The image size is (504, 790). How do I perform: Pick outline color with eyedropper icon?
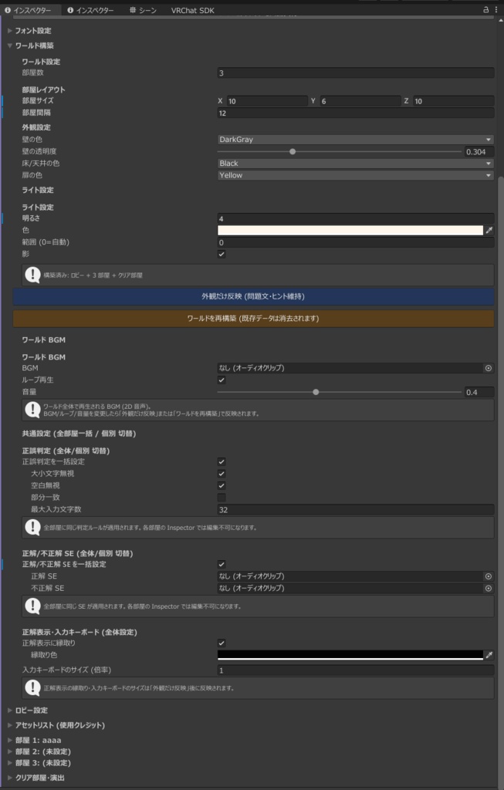click(489, 655)
